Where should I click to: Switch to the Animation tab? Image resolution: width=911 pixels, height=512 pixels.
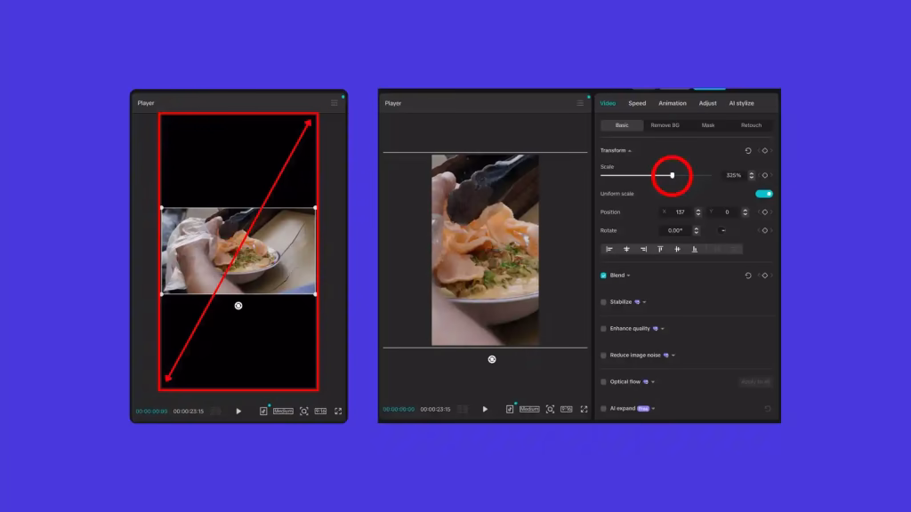672,103
